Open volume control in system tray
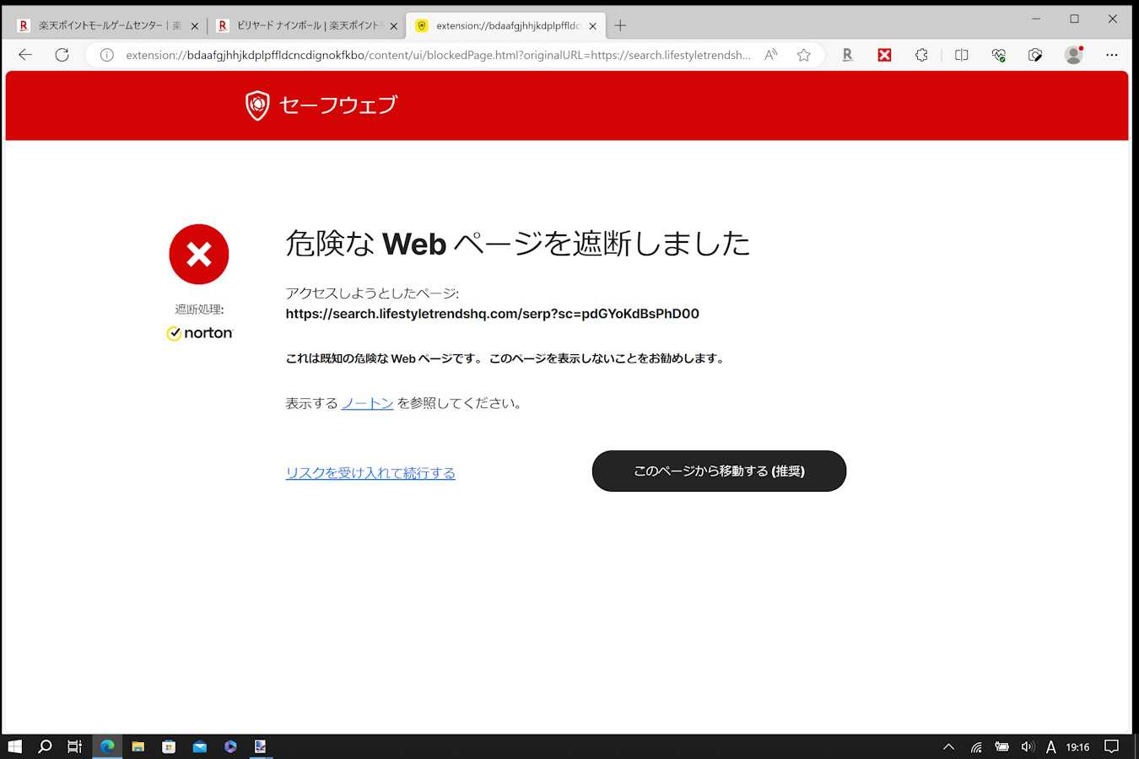The image size is (1139, 759). pyautogui.click(x=1028, y=746)
